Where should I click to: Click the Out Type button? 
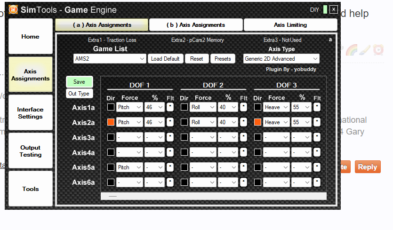click(79, 94)
